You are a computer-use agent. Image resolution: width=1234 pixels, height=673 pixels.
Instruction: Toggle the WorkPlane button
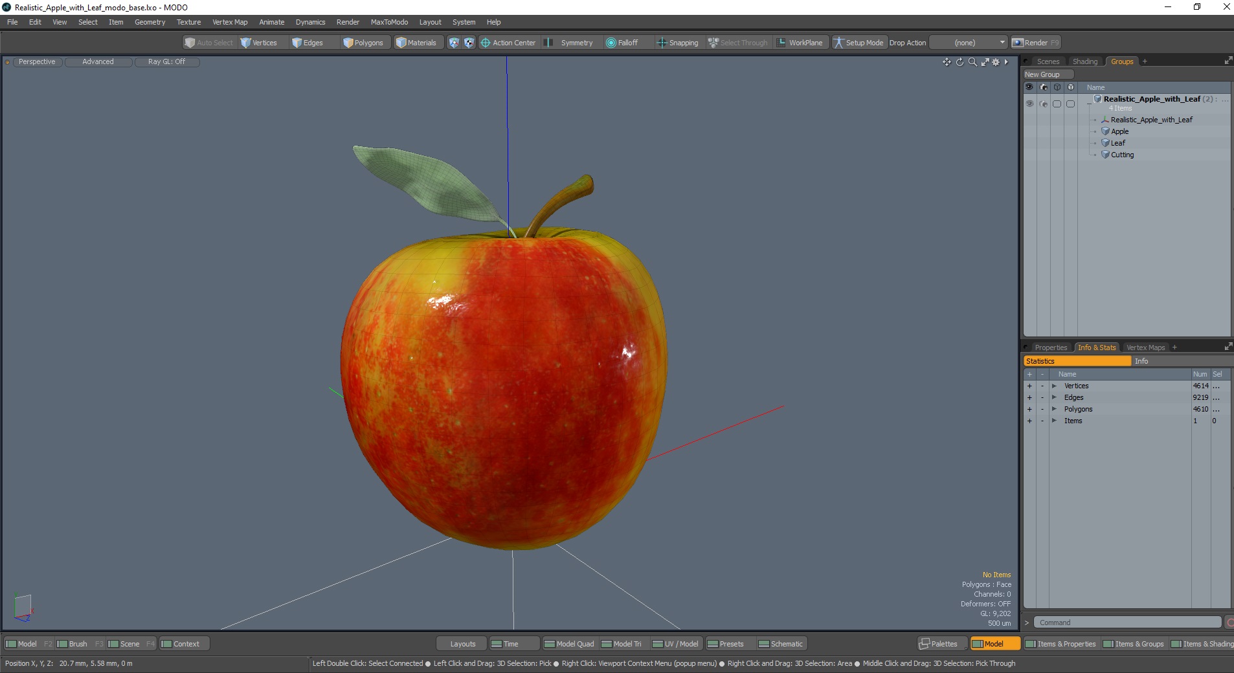(x=800, y=43)
